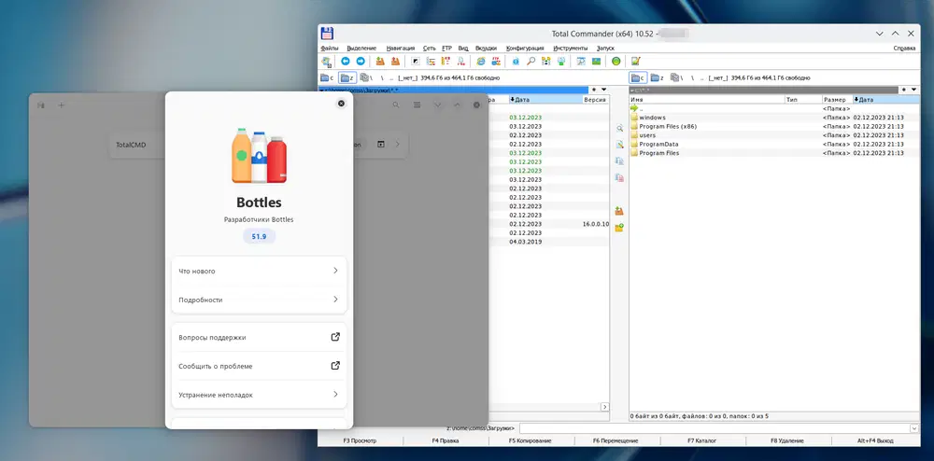
Task: Click the unpack files toolbar icon
Action: [395, 62]
